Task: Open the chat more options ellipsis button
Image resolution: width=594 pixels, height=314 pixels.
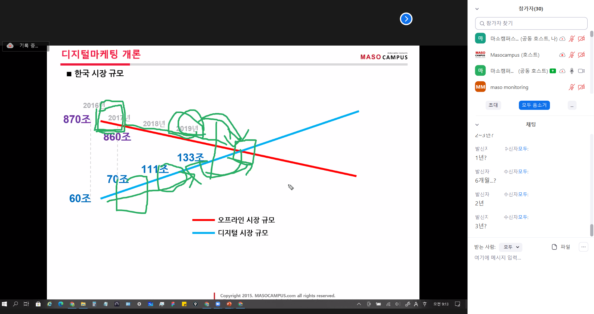Action: pos(583,247)
